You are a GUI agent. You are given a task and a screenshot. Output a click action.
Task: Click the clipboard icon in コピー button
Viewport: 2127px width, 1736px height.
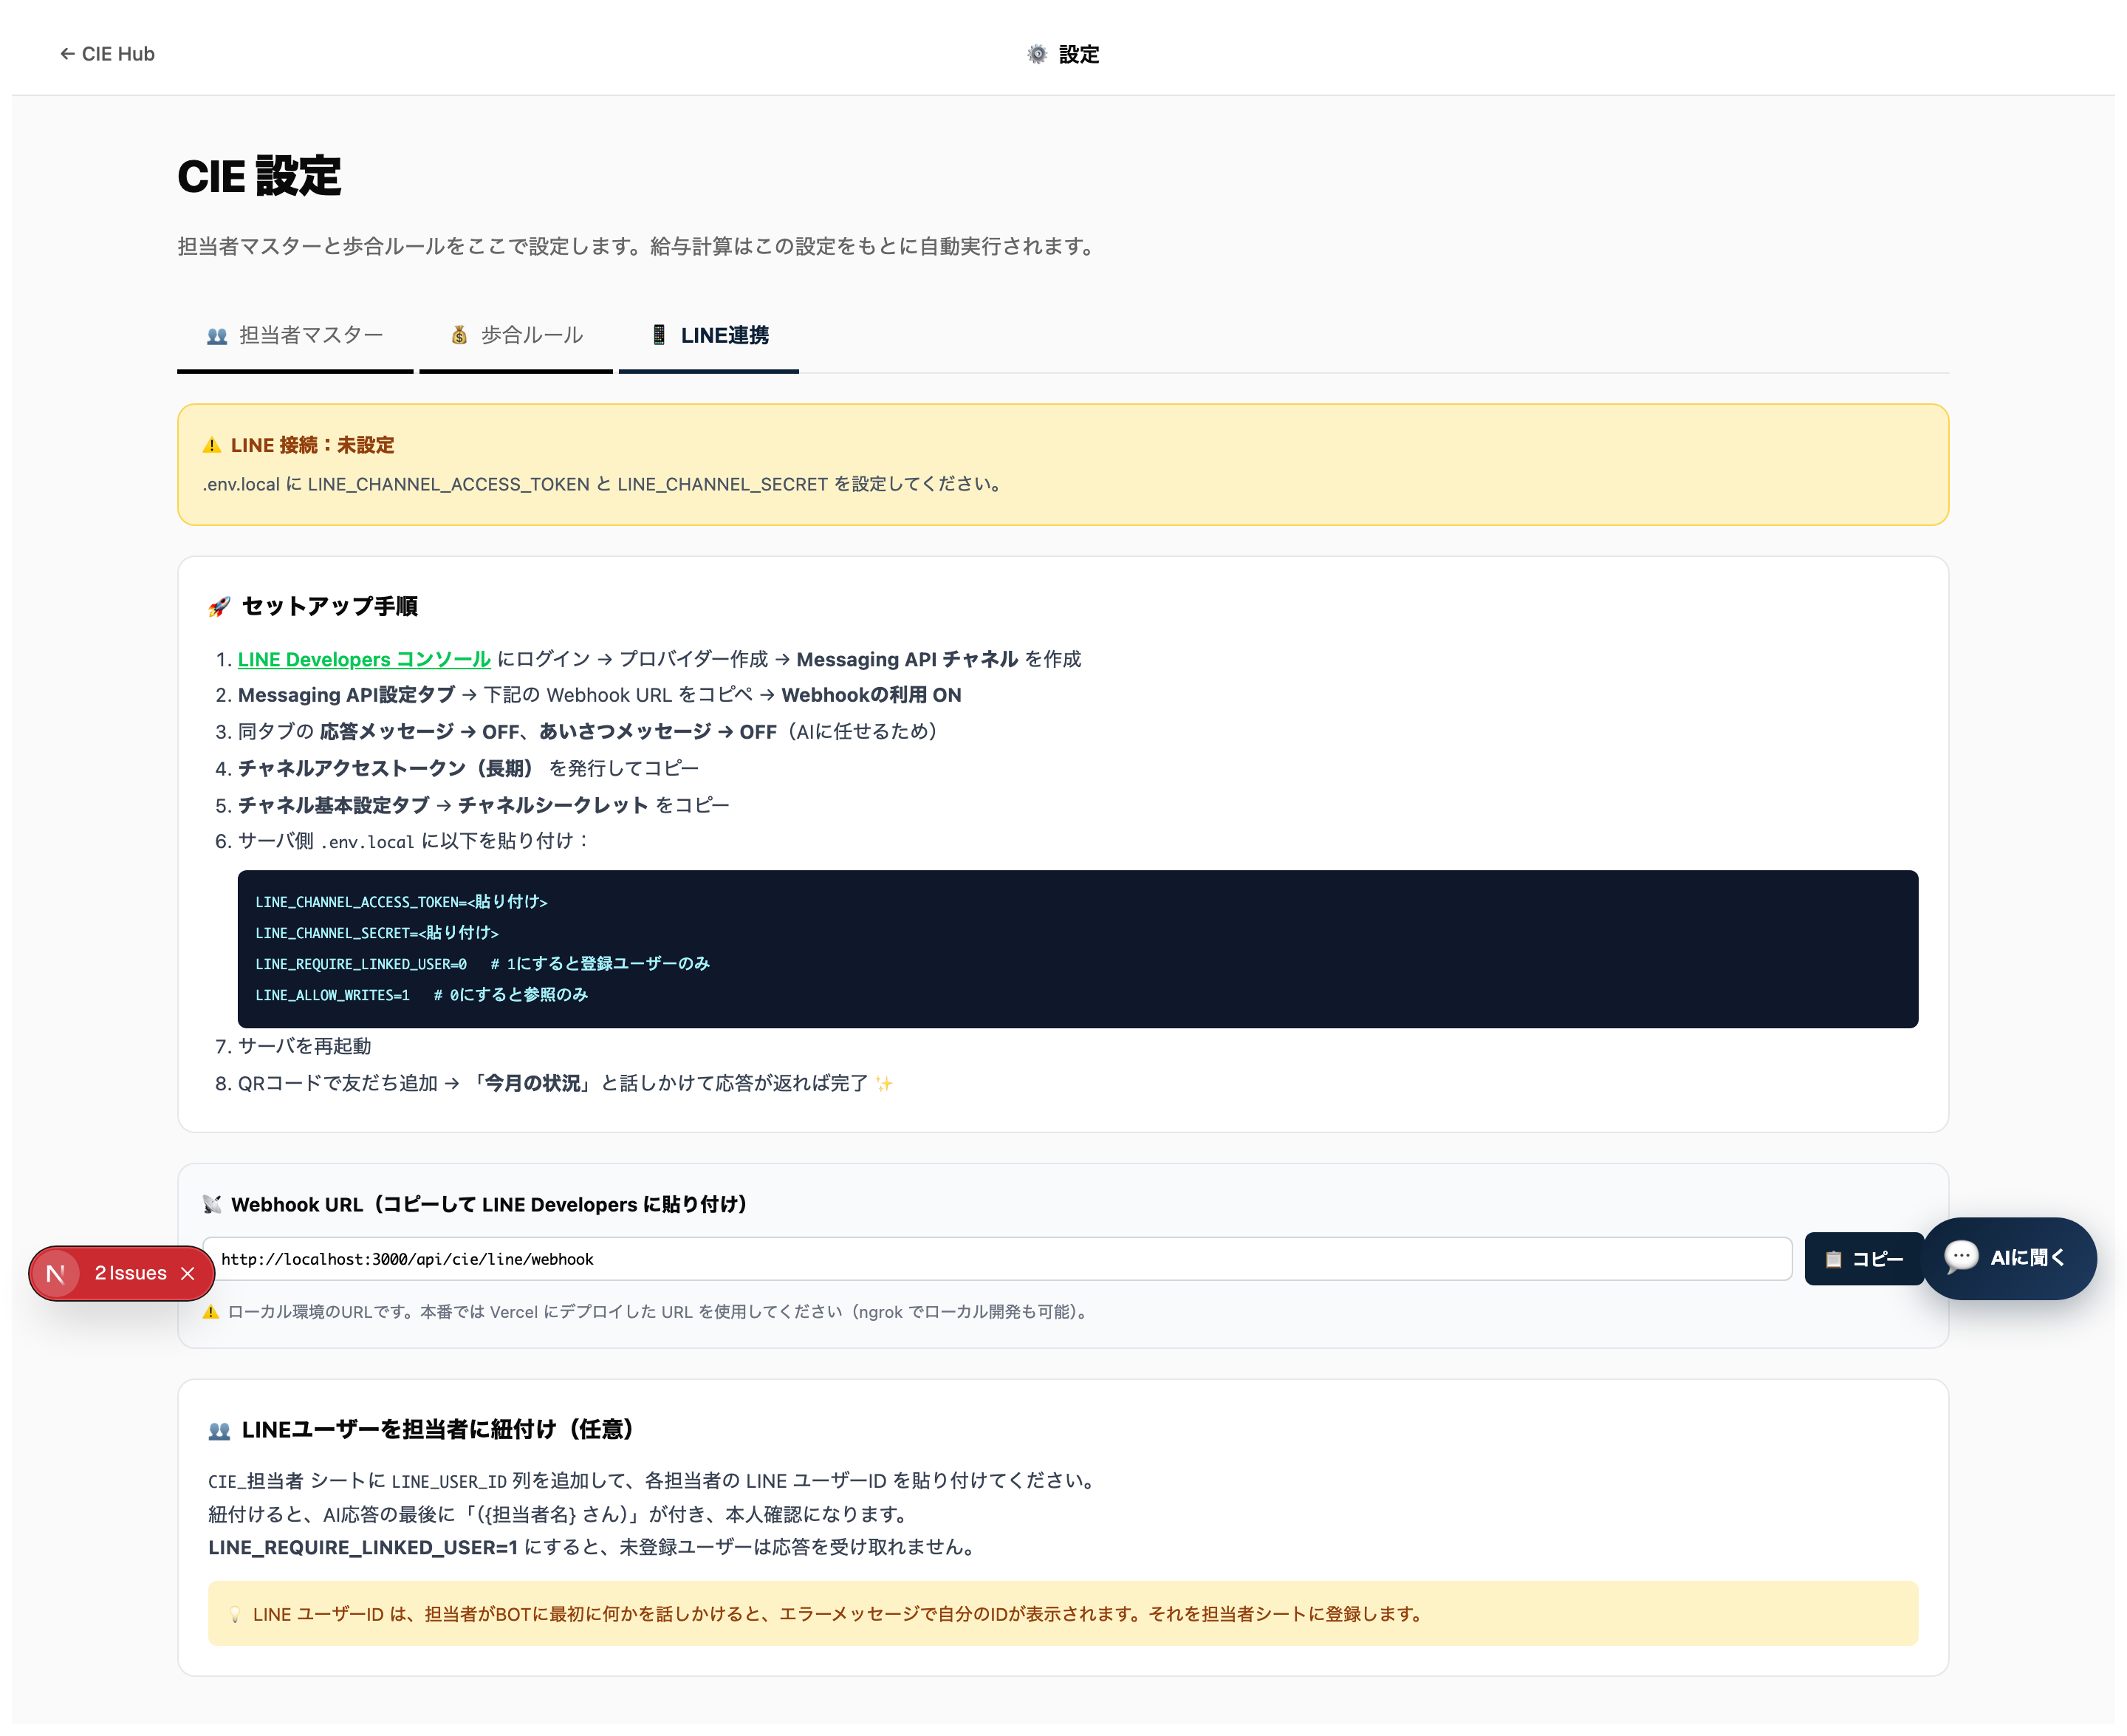coord(1833,1260)
